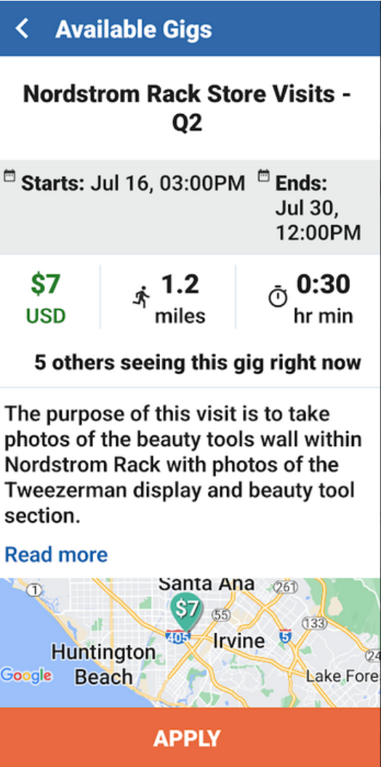Tap the Interstate 5 shield on map

[x=285, y=636]
